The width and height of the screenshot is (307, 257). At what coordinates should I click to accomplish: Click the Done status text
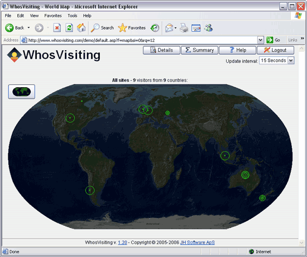click(15, 252)
